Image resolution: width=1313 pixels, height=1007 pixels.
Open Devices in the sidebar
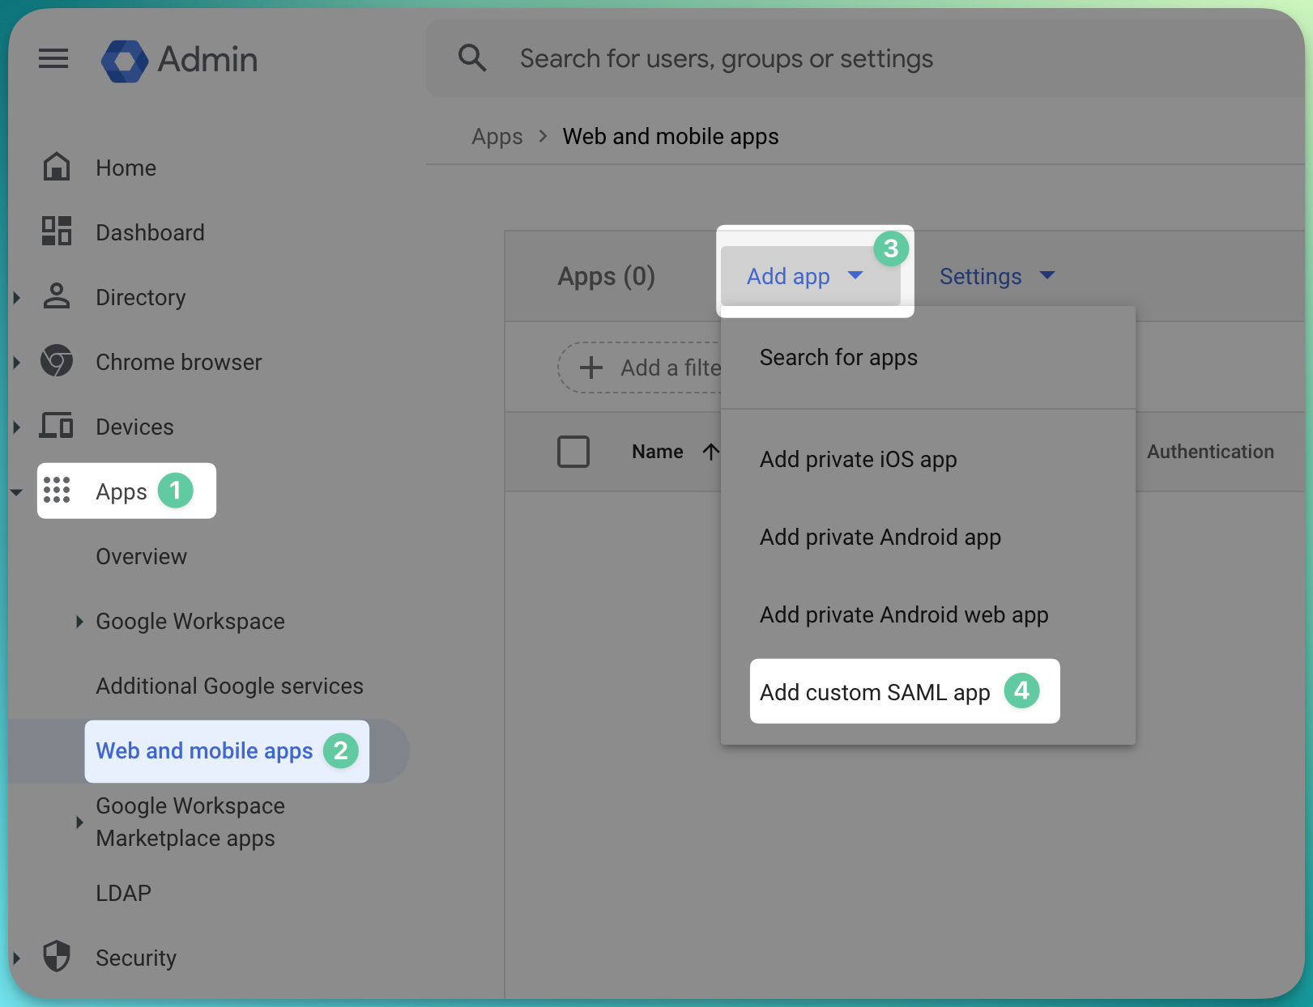(x=134, y=427)
